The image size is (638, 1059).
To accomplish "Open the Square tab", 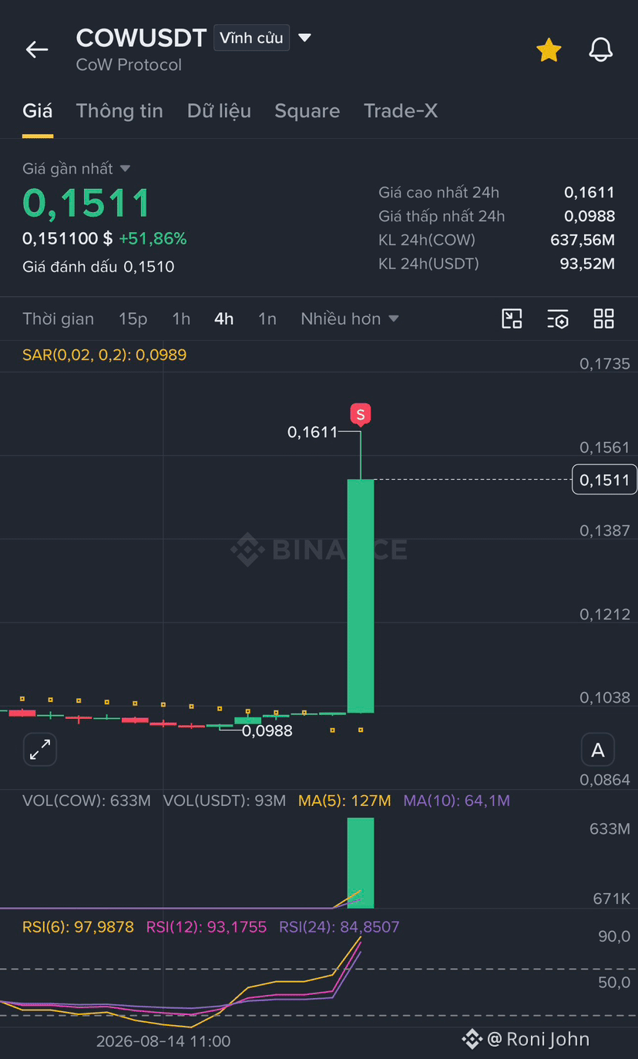I will (x=307, y=111).
